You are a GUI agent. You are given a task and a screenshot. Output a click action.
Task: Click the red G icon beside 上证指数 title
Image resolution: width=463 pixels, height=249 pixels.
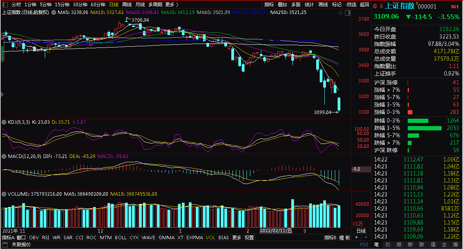pos(375,6)
